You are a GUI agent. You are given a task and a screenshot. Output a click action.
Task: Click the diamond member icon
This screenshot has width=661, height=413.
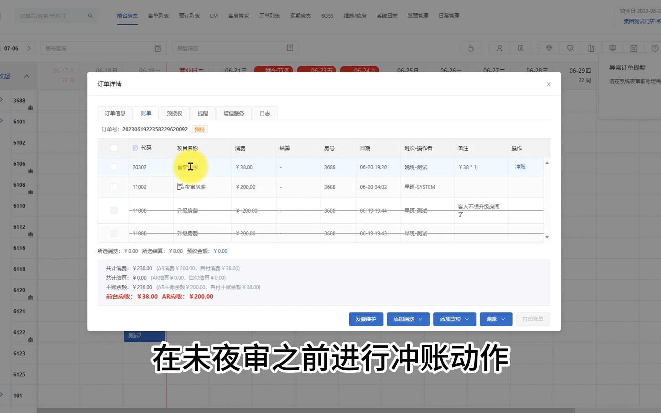[x=549, y=48]
